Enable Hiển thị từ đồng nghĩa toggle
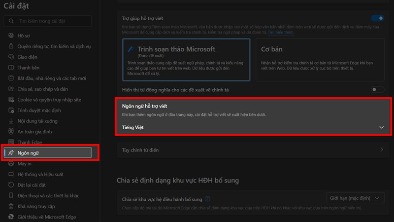This screenshot has width=394, height=222. click(x=378, y=90)
